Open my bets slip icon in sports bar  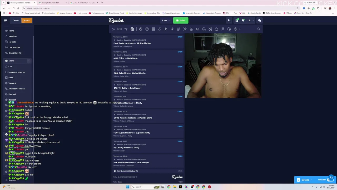132,29
